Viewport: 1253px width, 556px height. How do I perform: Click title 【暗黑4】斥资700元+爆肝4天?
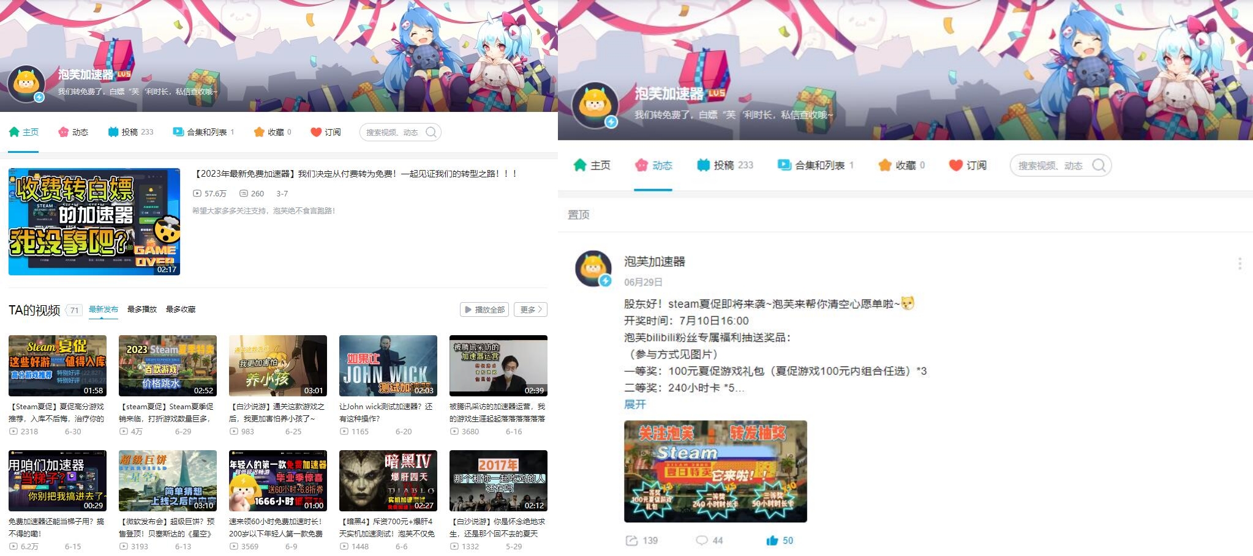[388, 528]
